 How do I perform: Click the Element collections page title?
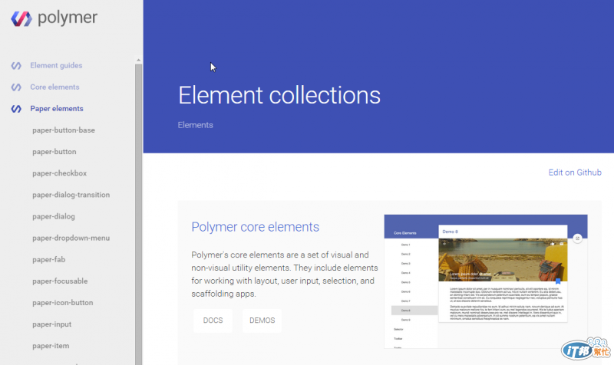pos(279,95)
